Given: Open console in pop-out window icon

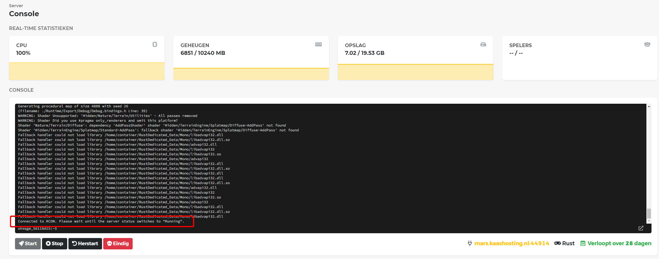Looking at the screenshot, I should (x=641, y=228).
